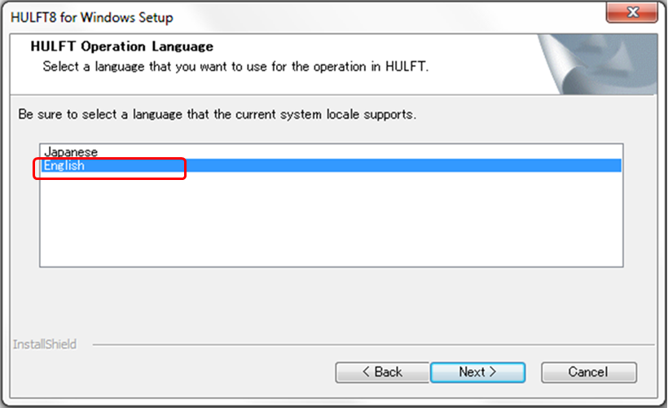
Task: Click the separator line beside InstallShield
Action: [367, 344]
